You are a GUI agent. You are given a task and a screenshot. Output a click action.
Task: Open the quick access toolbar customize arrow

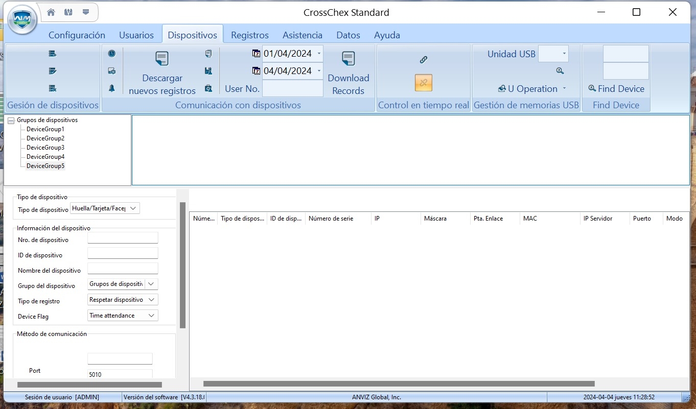[86, 12]
